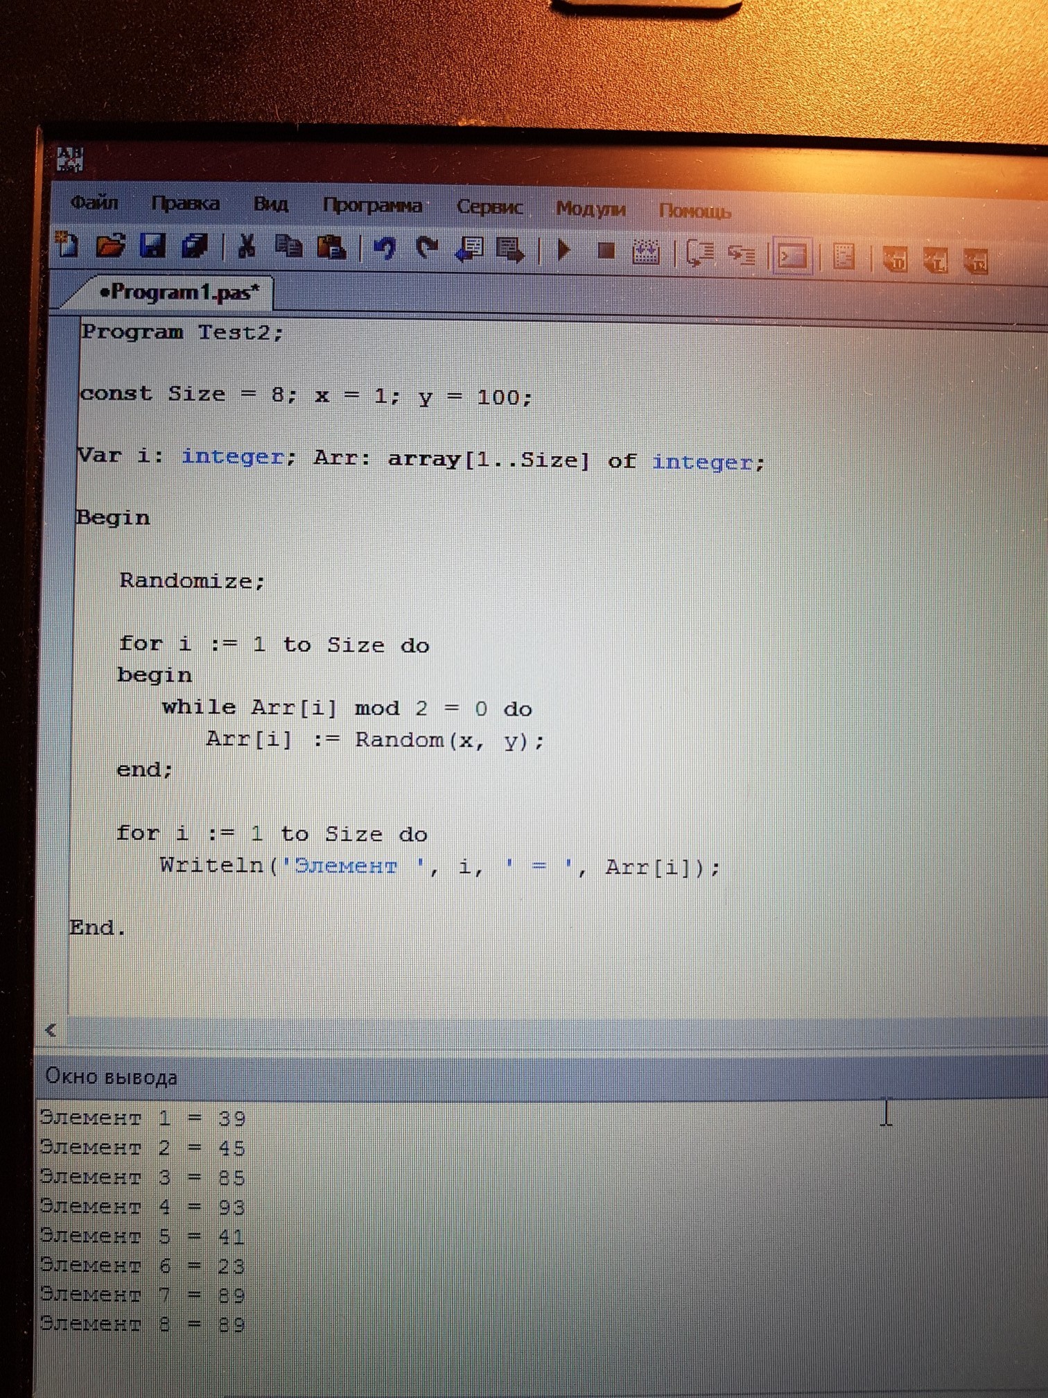
Task: Click the 'y = 100;' constant
Action: tap(475, 397)
